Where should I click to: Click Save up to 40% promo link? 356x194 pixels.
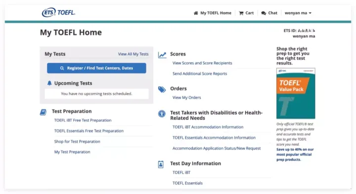click(295, 154)
